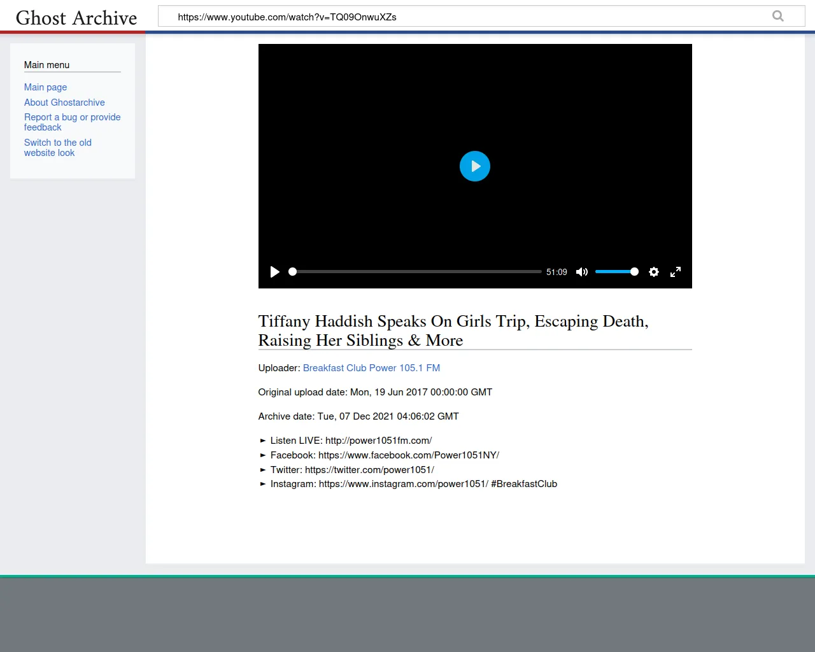
Task: Open the Main page menu link
Action: pos(45,87)
